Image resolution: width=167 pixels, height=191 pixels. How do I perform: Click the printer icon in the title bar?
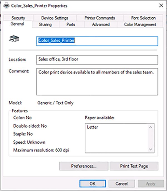point(6,6)
